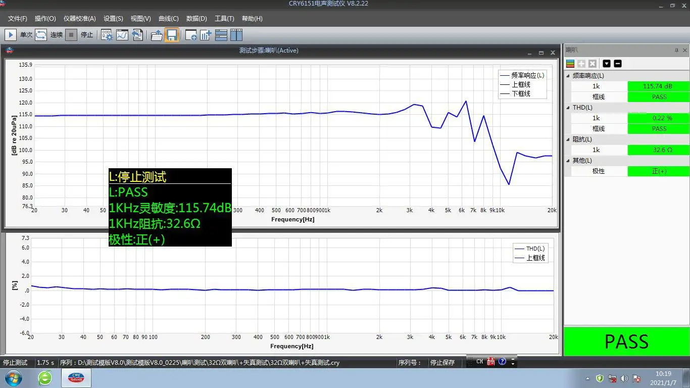This screenshot has width=690, height=388.
Task: Select the horizontal tile layout icon
Action: pos(221,35)
